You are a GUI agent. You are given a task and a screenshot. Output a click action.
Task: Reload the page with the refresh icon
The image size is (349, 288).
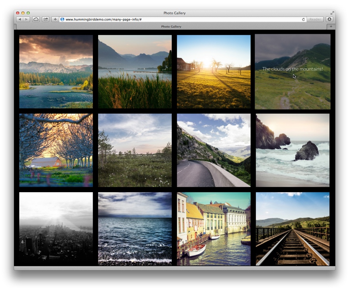[x=303, y=19]
